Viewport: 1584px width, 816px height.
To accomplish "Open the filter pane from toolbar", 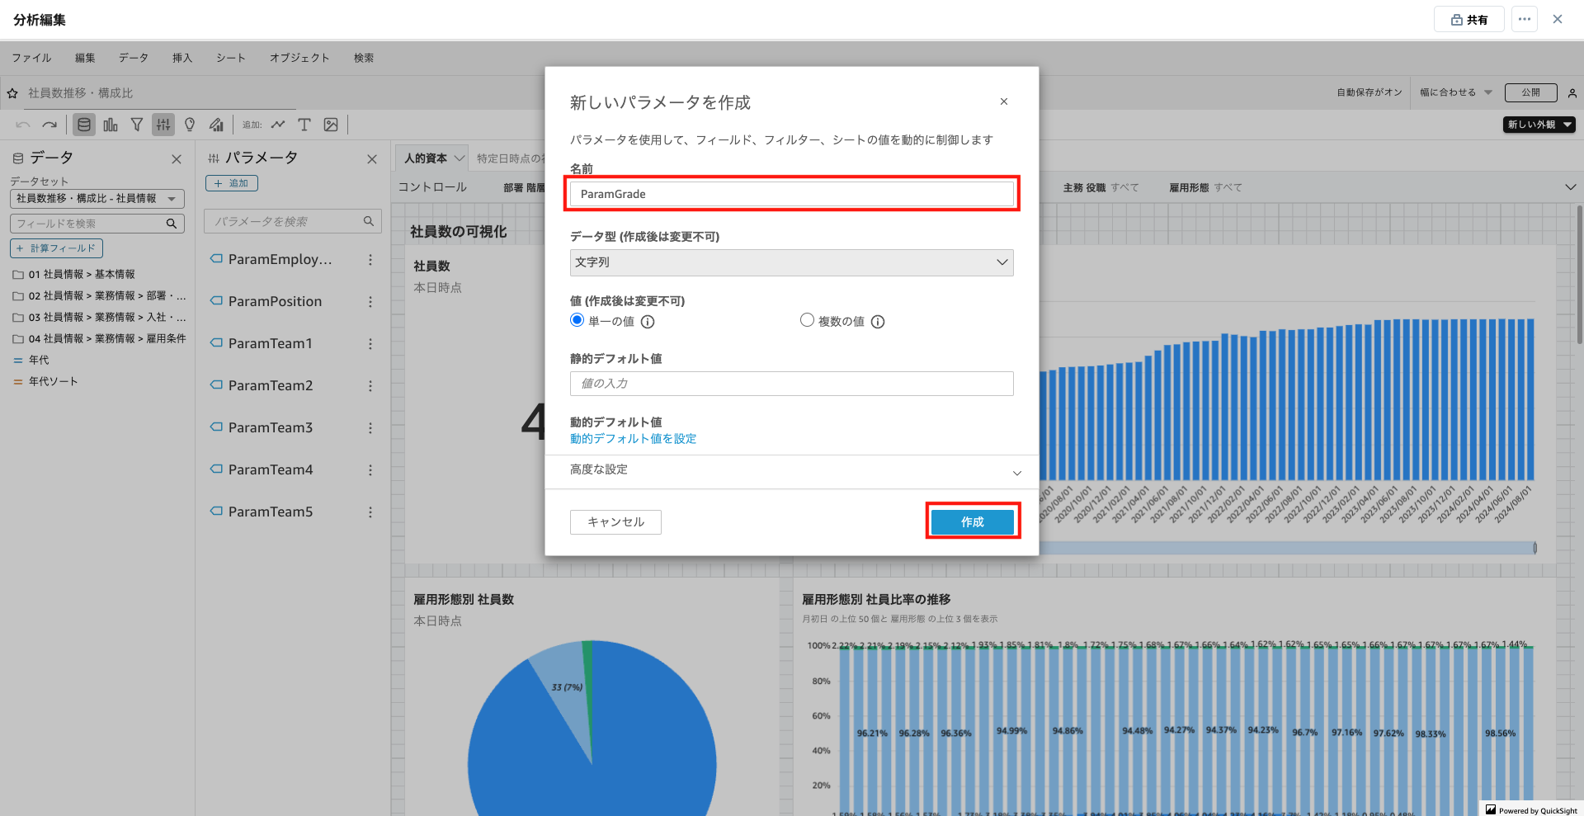I will [x=137, y=125].
